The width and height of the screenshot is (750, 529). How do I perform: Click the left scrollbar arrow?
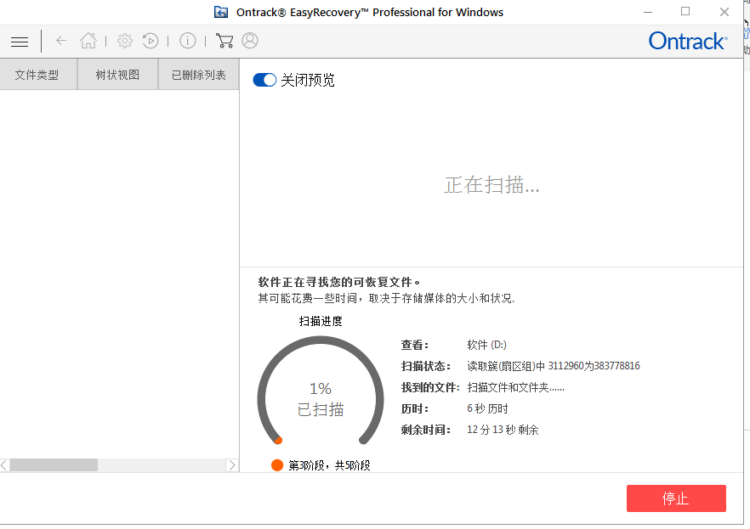click(4, 465)
